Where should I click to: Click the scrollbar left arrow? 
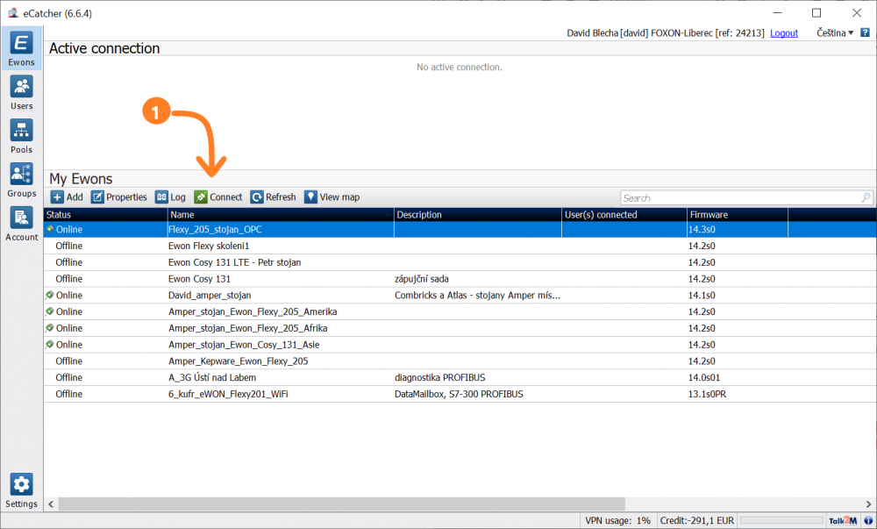click(51, 504)
